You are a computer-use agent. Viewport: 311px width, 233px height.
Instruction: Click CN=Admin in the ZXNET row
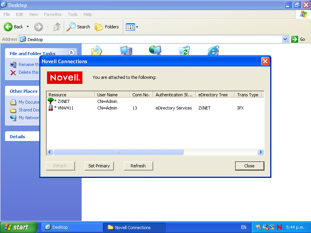click(x=107, y=101)
